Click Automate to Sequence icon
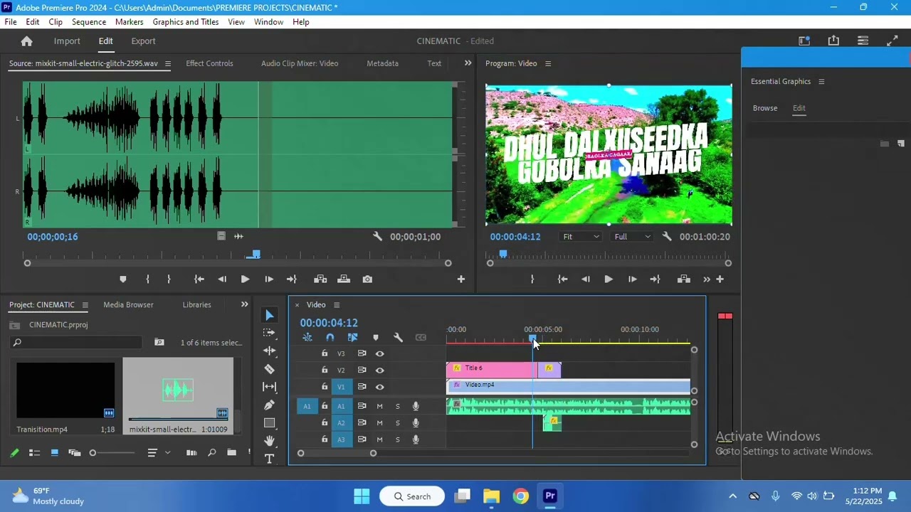911x512 pixels. pos(191,452)
